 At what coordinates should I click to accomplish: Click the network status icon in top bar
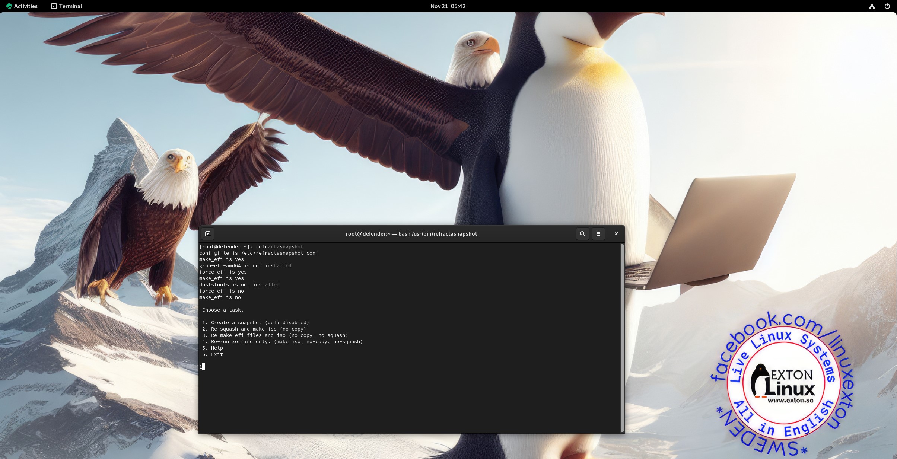pos(872,6)
